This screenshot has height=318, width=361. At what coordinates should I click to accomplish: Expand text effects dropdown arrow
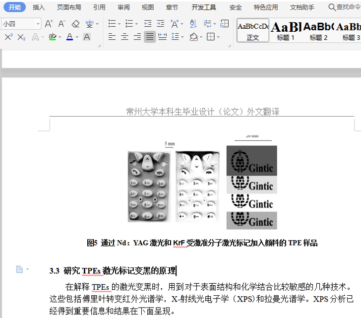point(43,37)
